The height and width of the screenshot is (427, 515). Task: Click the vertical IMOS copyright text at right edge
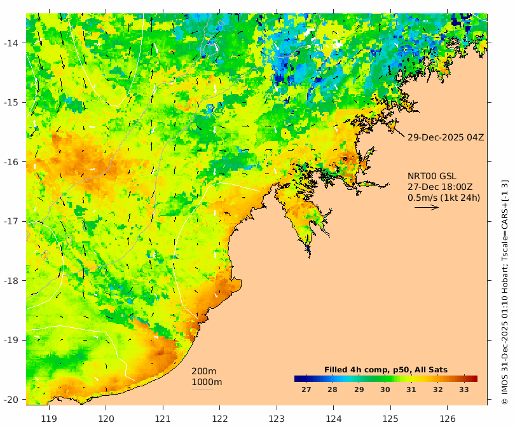click(x=505, y=292)
